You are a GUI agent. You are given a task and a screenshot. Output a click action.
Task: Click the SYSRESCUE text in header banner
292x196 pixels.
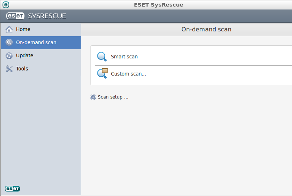(x=47, y=16)
